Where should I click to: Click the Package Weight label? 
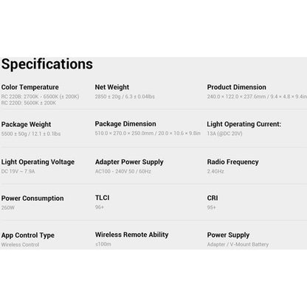click(26, 125)
